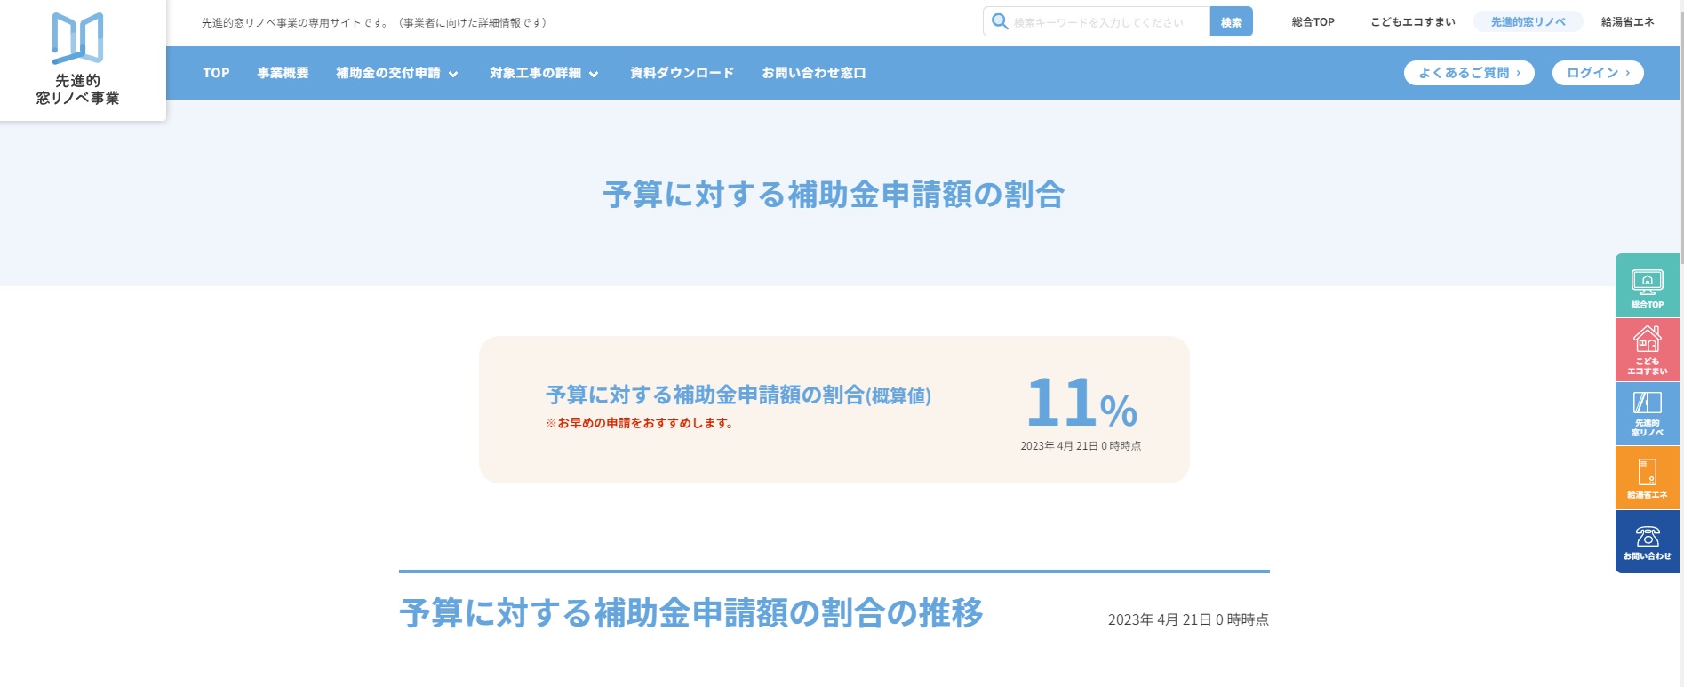Open 事業概要 in the navigation bar
1684x687 pixels.
click(x=283, y=73)
